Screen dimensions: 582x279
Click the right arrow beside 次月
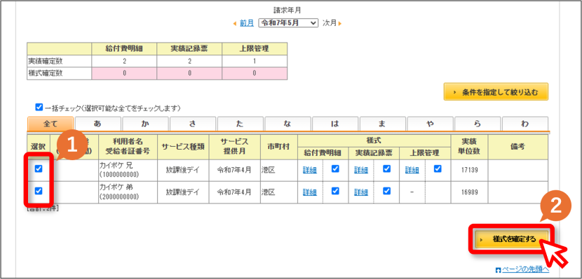pos(339,23)
